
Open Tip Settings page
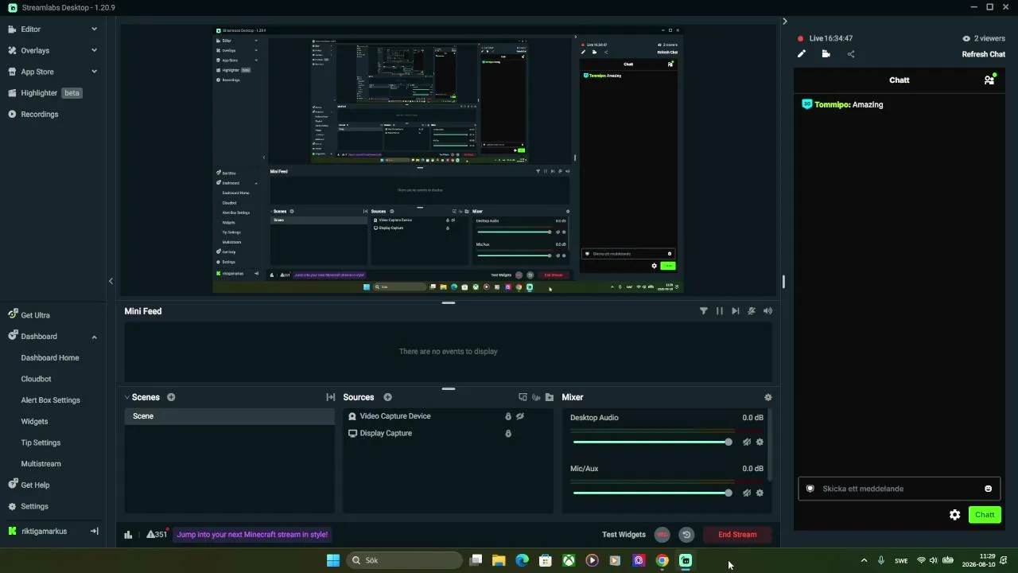coord(41,442)
